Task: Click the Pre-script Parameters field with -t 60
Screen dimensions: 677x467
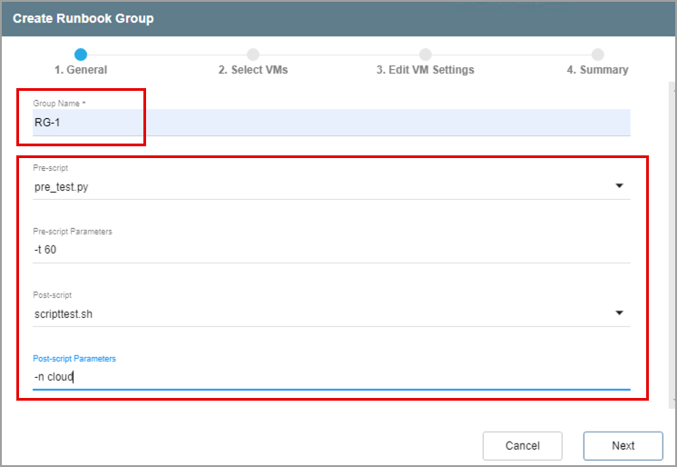Action: point(331,250)
